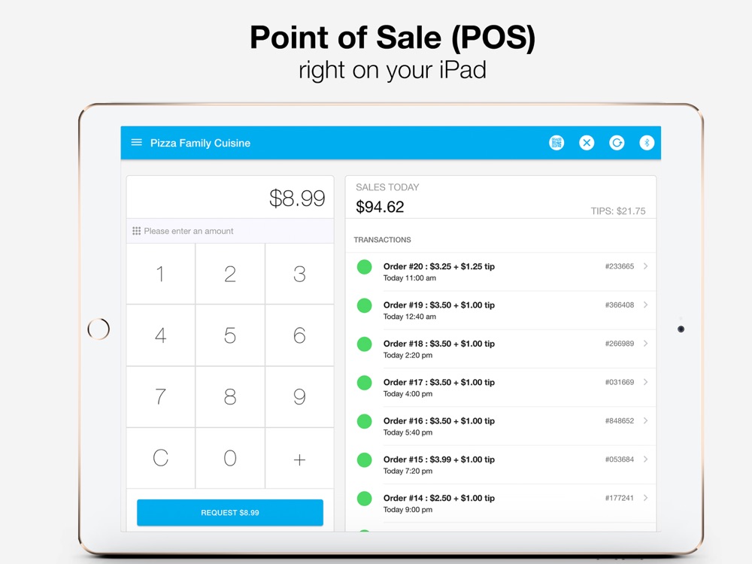752x564 pixels.
Task: Open Order #15 chevron arrow
Action: (645, 459)
